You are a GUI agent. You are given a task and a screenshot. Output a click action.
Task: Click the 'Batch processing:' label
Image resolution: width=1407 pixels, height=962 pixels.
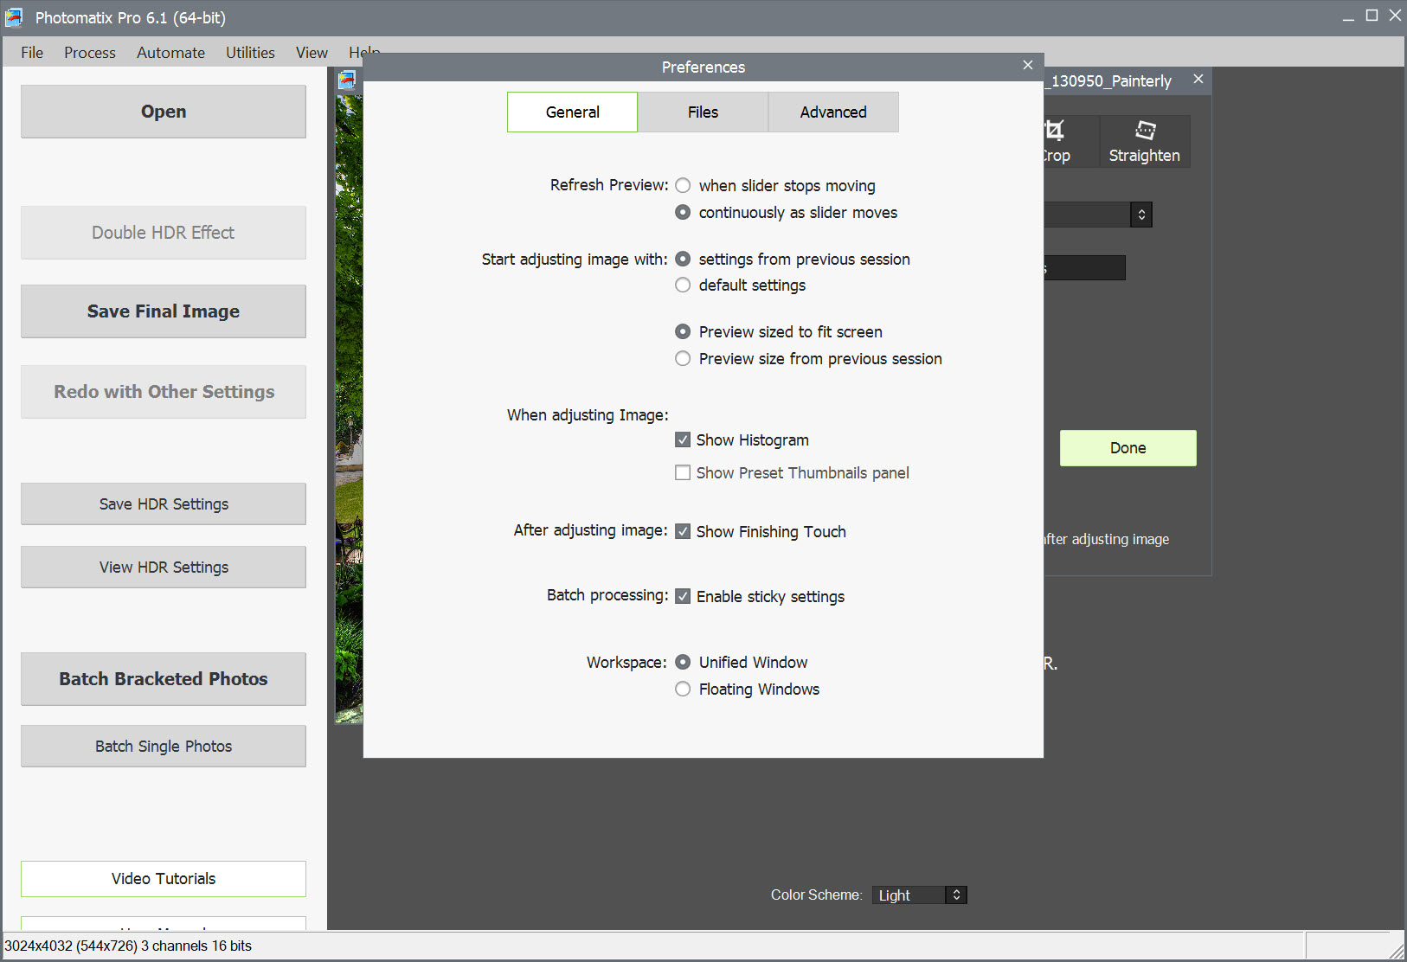tap(607, 595)
